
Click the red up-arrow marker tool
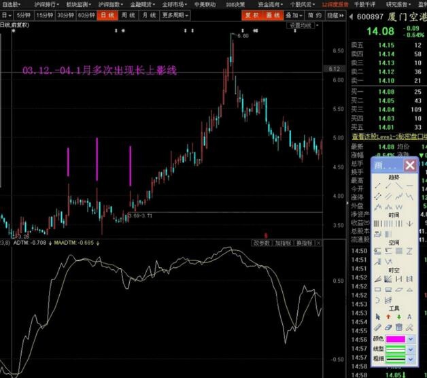388,316
